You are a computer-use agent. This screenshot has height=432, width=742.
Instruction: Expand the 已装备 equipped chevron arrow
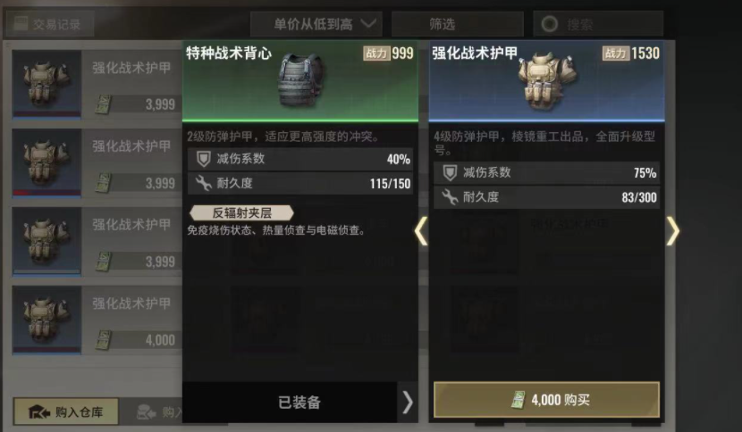pos(408,403)
